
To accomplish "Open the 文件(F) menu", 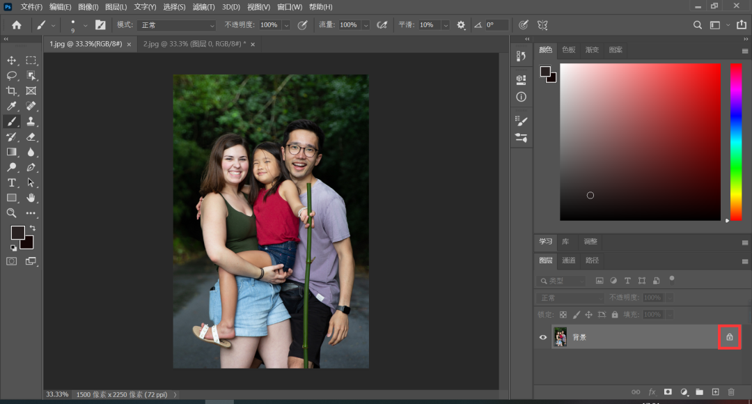I will click(31, 7).
